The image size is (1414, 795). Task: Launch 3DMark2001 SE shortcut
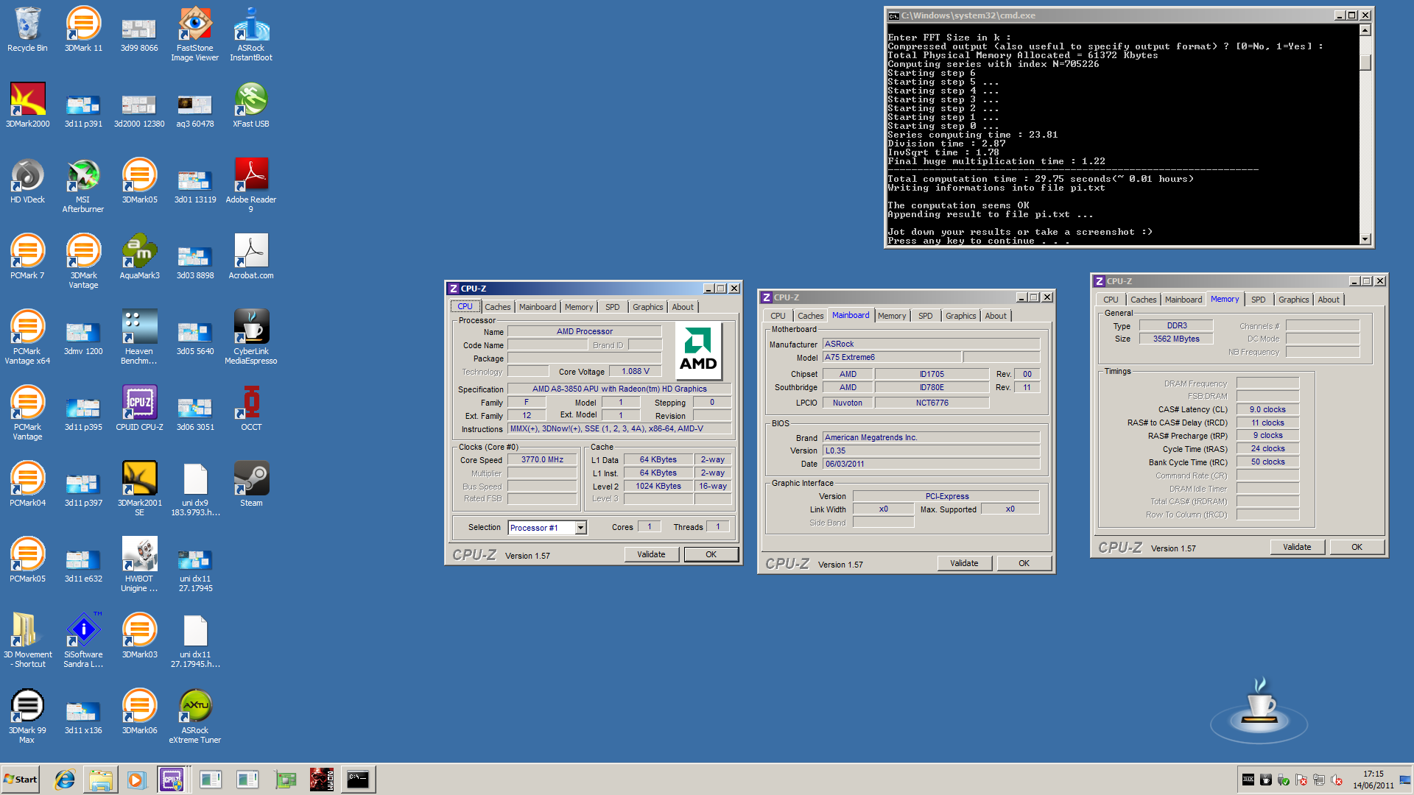[139, 489]
